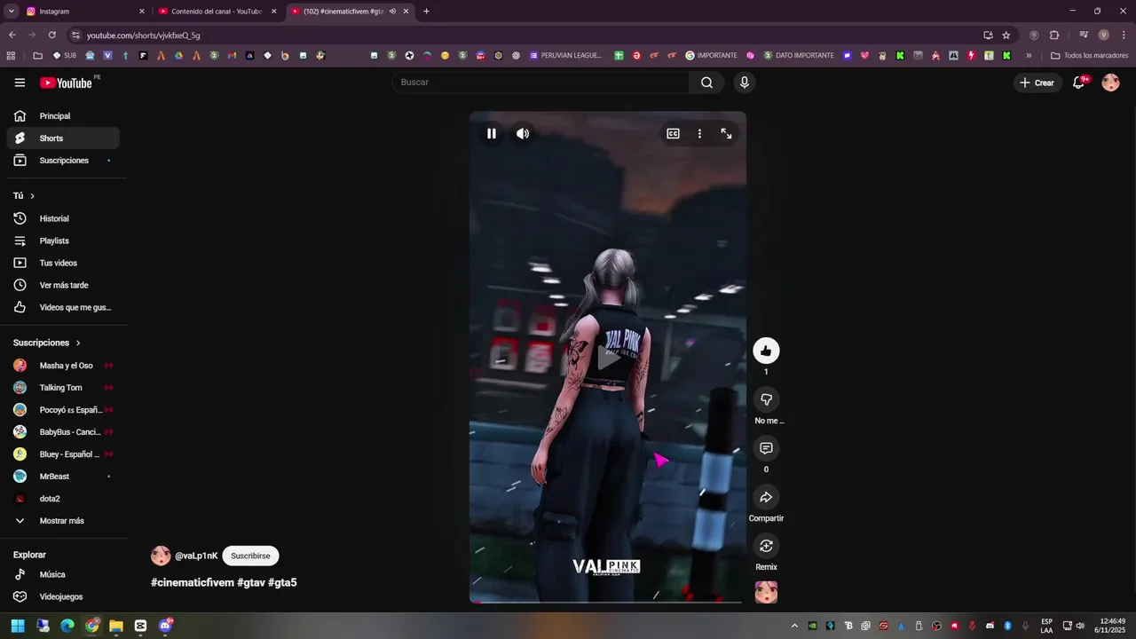Open the three-dot more options menu
1136x639 pixels.
699,134
